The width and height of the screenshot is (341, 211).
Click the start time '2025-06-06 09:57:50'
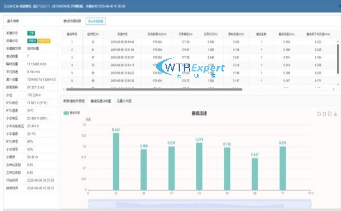pyautogui.click(x=41, y=181)
